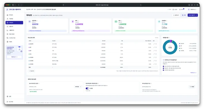This screenshot has height=110, width=204.
Task: Edit the first asset table row (600만원)
Action: (154, 44)
